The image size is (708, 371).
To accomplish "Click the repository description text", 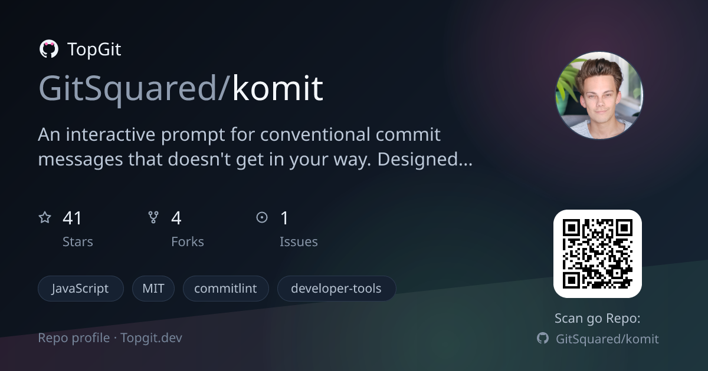I will pos(255,147).
